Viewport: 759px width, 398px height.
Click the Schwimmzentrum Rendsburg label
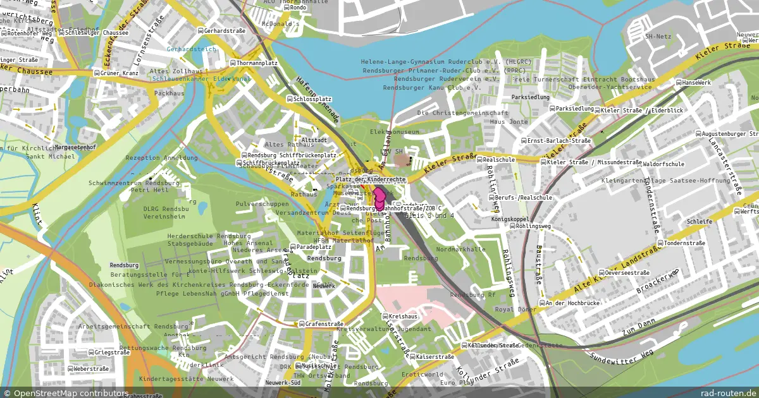tap(133, 183)
